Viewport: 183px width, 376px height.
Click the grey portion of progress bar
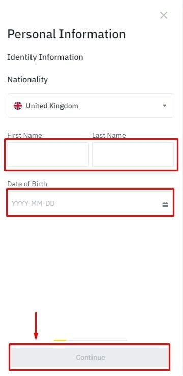tap(97, 340)
